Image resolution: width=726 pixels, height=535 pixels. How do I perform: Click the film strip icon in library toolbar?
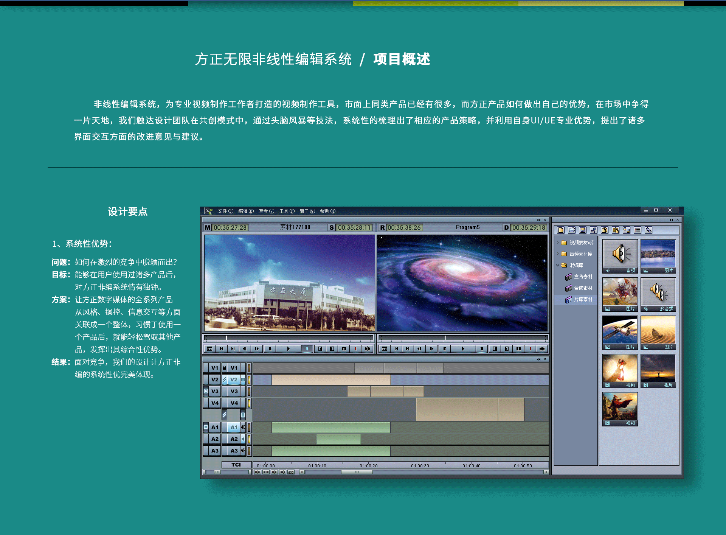point(648,230)
